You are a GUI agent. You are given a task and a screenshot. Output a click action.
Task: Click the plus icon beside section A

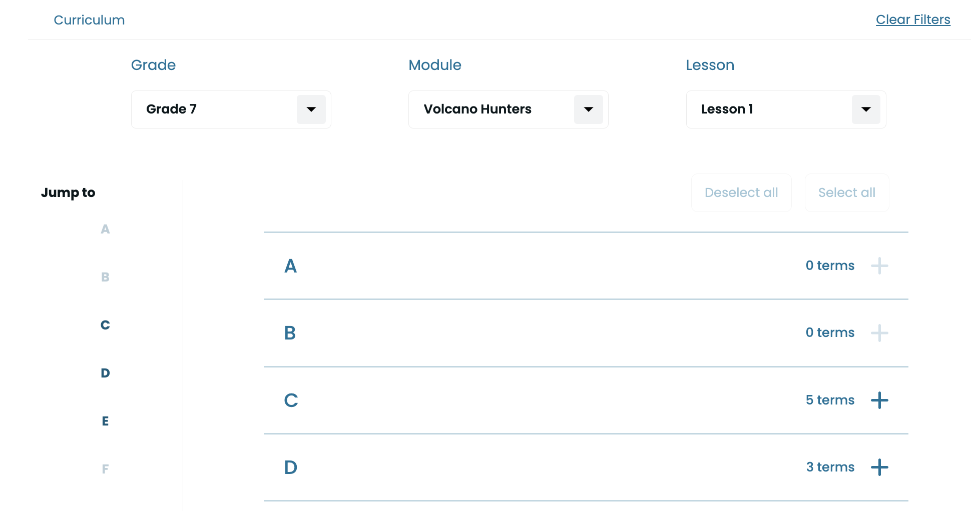(x=879, y=265)
